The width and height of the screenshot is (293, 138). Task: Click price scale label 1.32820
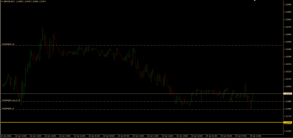(288, 19)
